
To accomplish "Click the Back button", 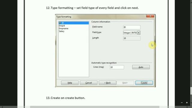I will [x=107, y=83].
